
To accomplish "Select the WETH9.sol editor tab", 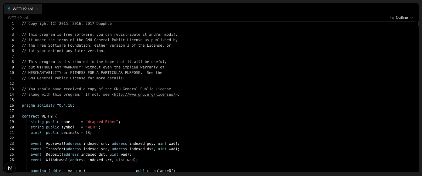I will coord(23,9).
